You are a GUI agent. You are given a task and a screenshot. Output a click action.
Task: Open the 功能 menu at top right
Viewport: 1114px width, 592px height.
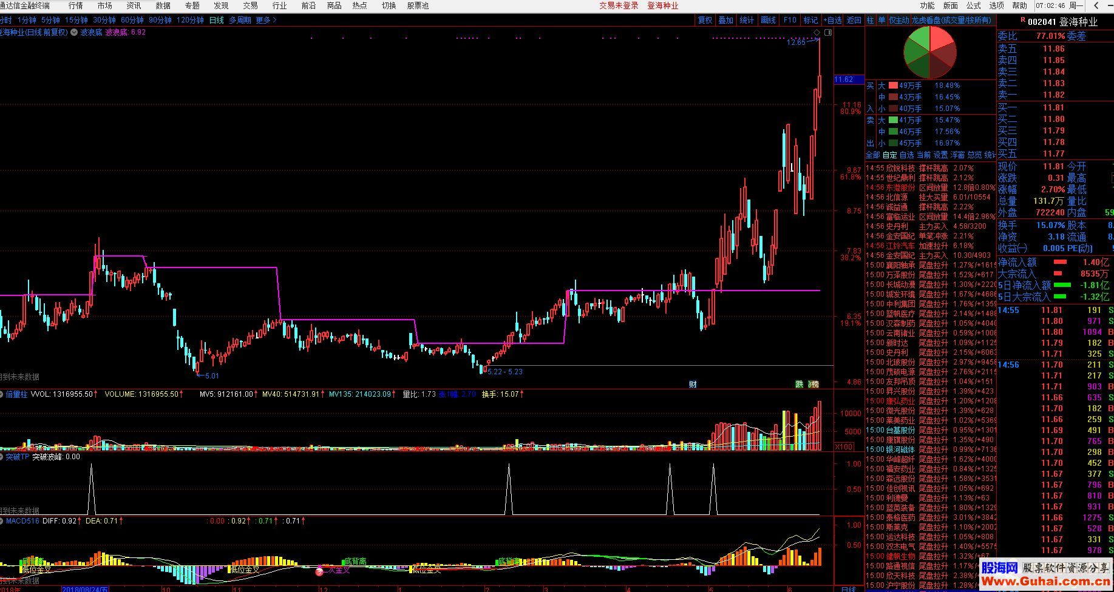point(927,5)
